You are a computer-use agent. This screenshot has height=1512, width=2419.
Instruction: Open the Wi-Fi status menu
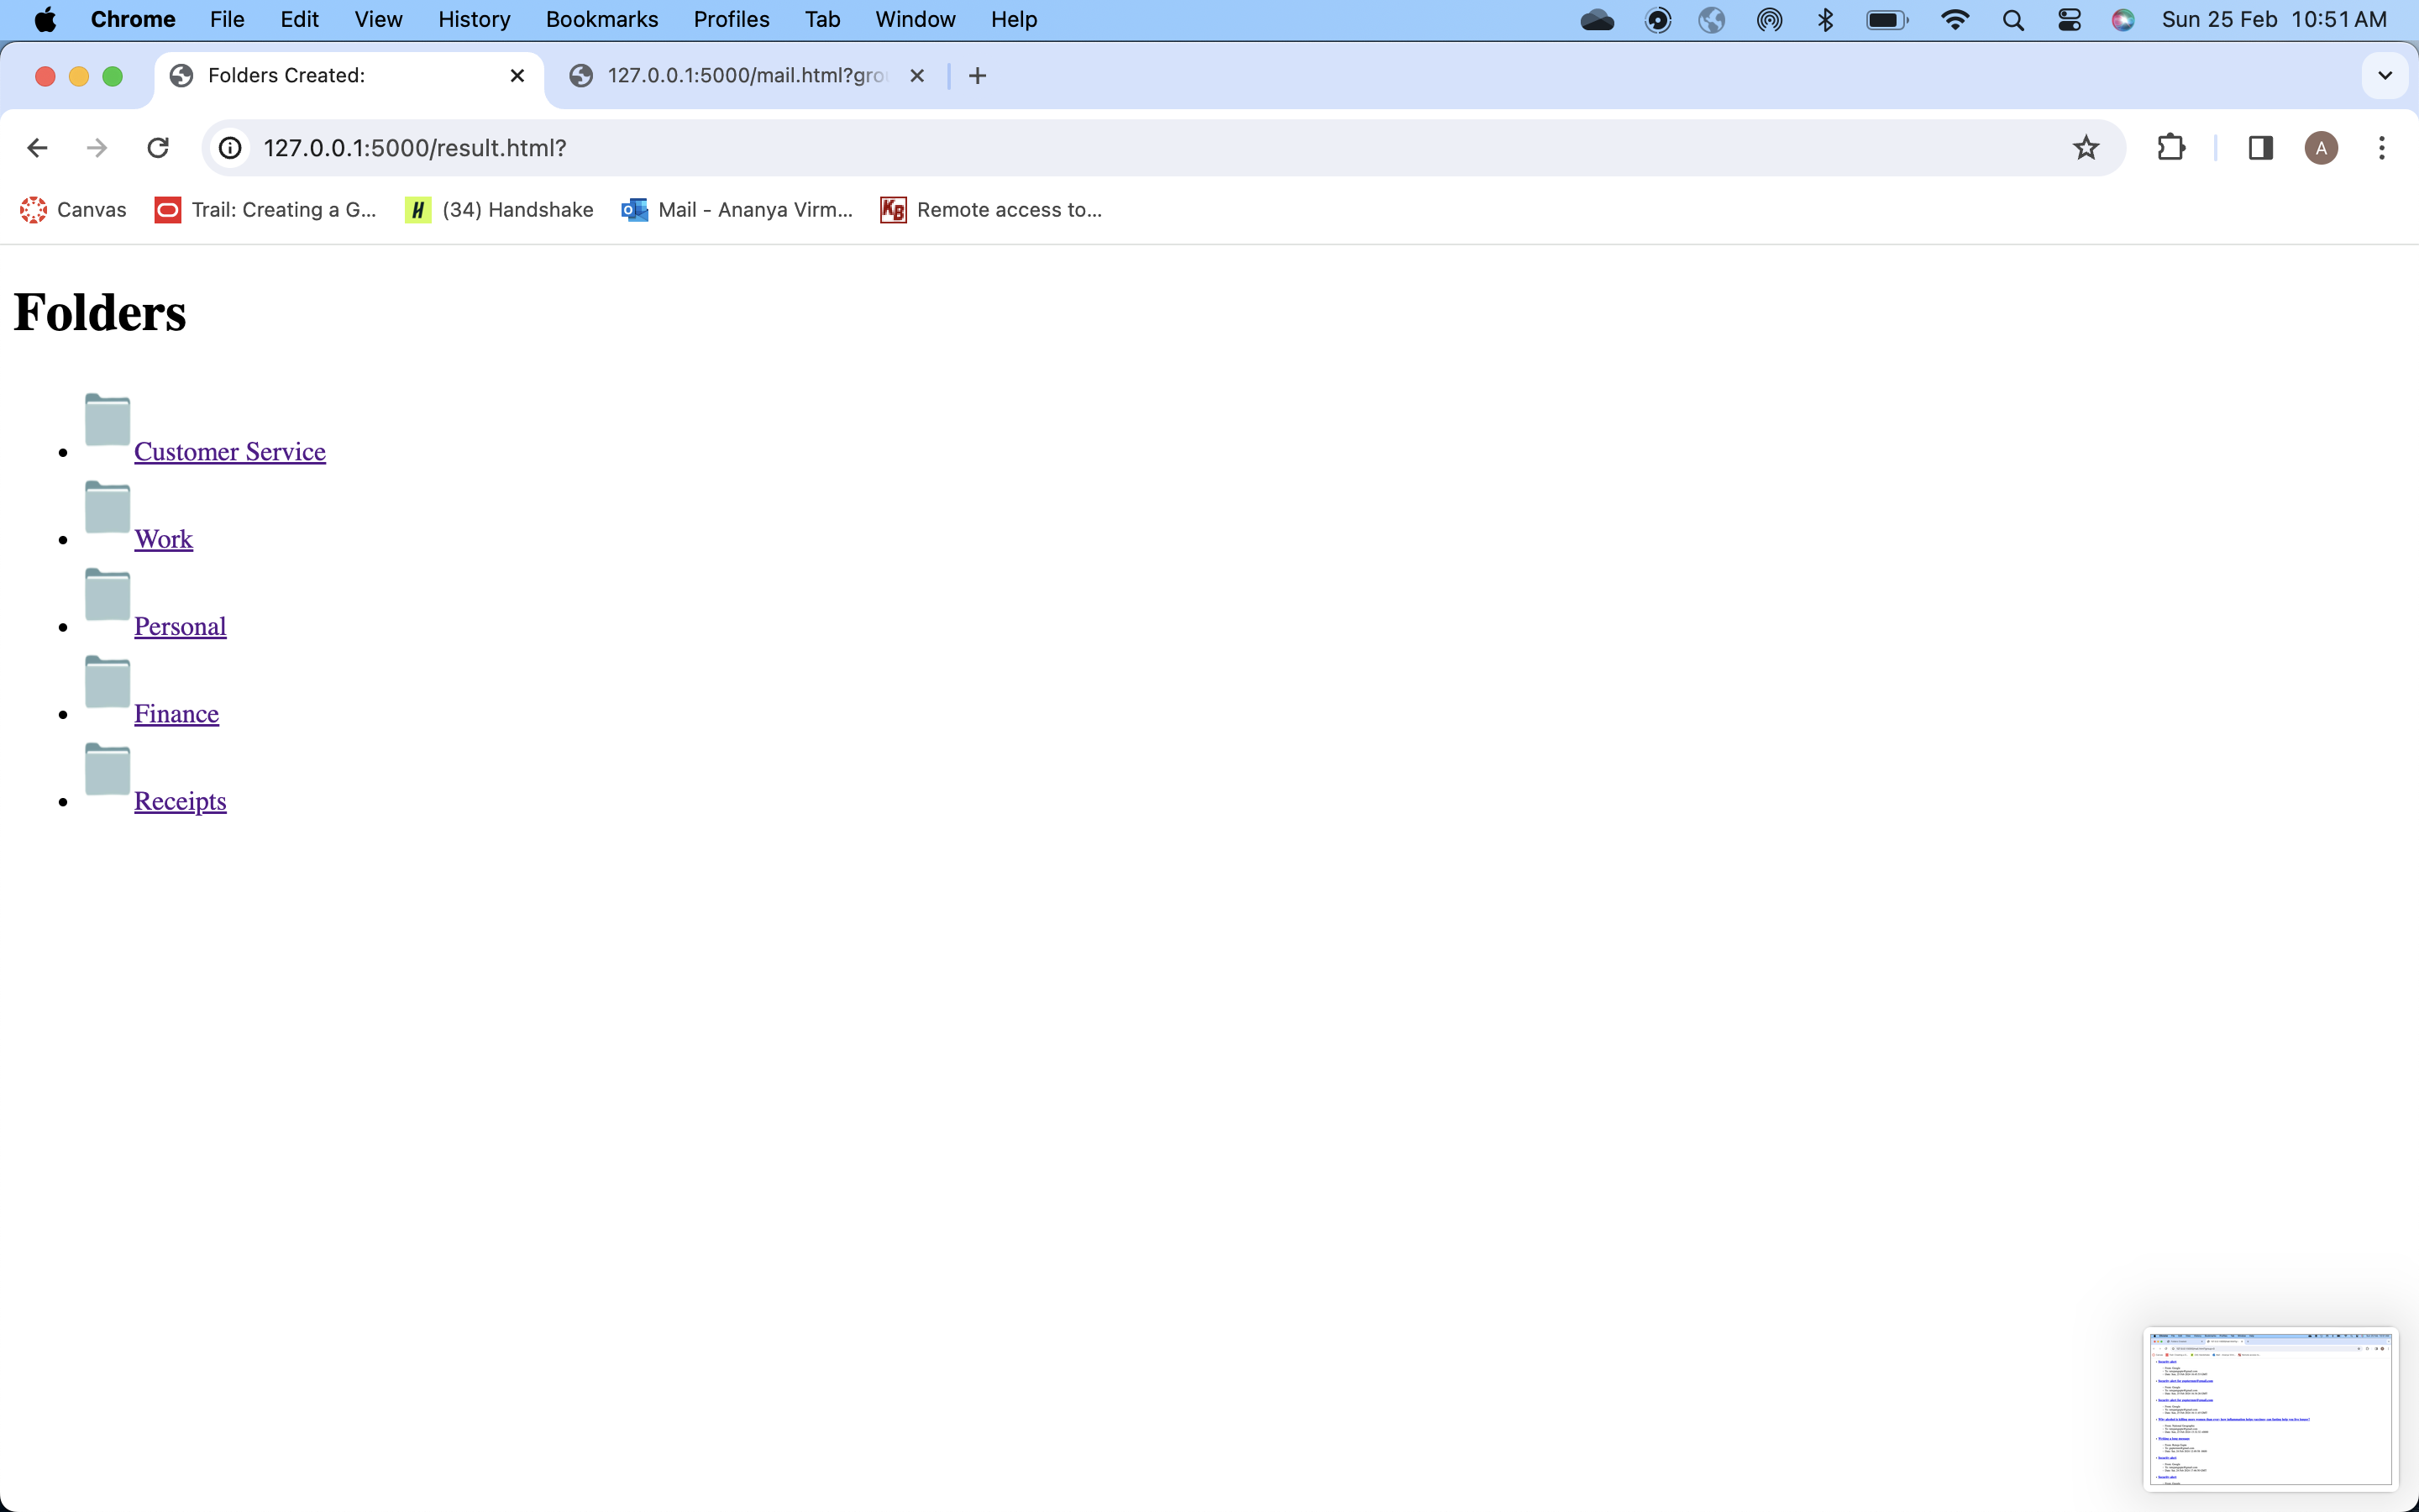pyautogui.click(x=1955, y=20)
